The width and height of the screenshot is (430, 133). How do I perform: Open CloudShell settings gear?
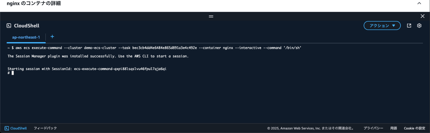click(419, 26)
